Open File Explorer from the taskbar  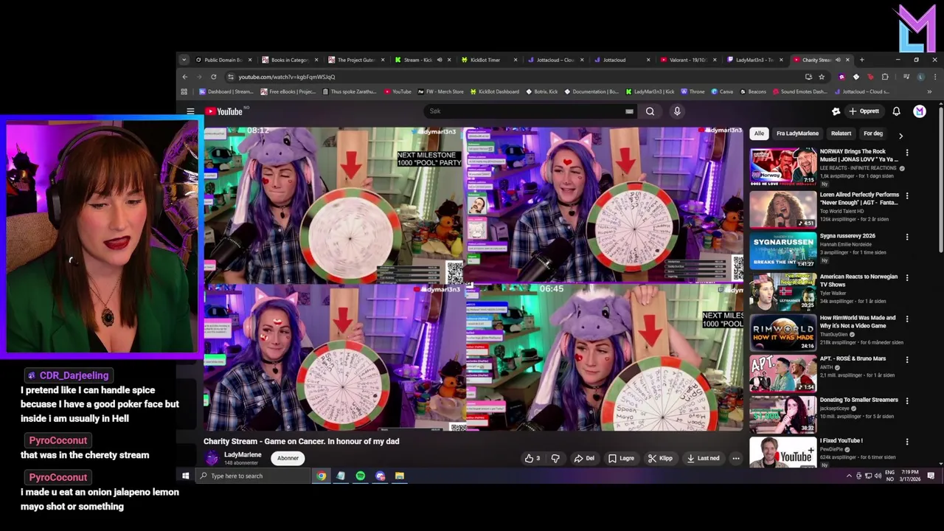point(399,476)
